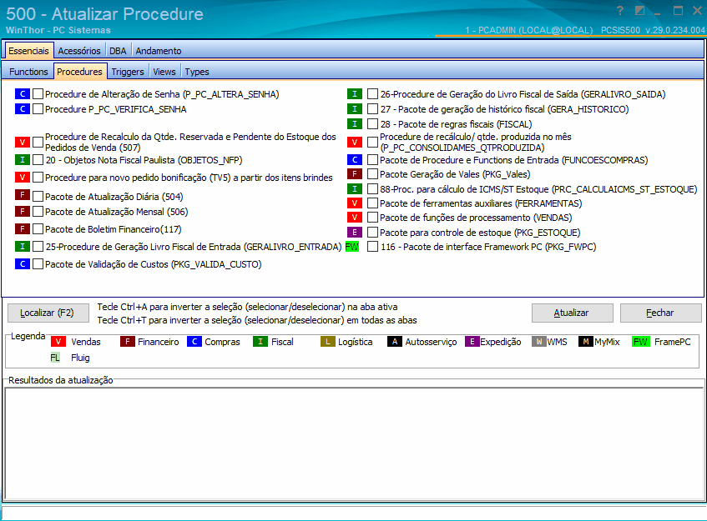The width and height of the screenshot is (707, 521).
Task: Click the blue C icon beside P_PC_ALTERA_SENHA
Action: point(22,94)
